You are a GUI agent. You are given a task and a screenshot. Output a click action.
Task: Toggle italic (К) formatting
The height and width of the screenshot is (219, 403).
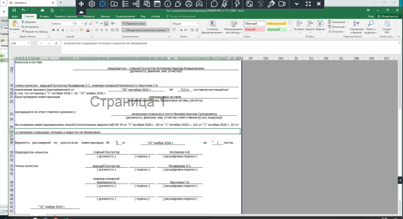(x=58, y=30)
